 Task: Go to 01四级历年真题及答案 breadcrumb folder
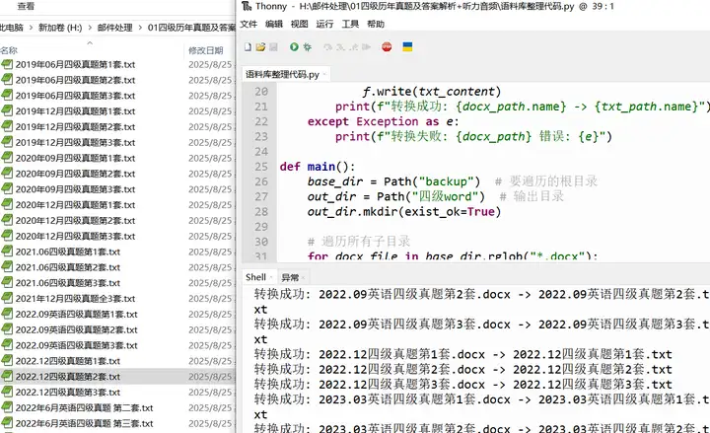(191, 28)
